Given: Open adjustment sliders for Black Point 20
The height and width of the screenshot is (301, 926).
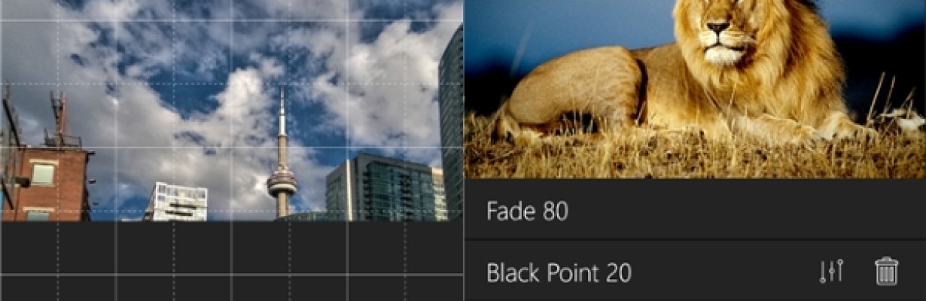Looking at the screenshot, I should click(831, 271).
